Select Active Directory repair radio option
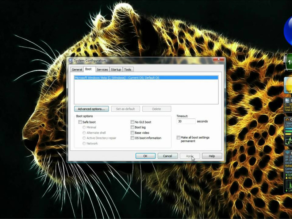The width and height of the screenshot is (292, 219). tap(84, 138)
